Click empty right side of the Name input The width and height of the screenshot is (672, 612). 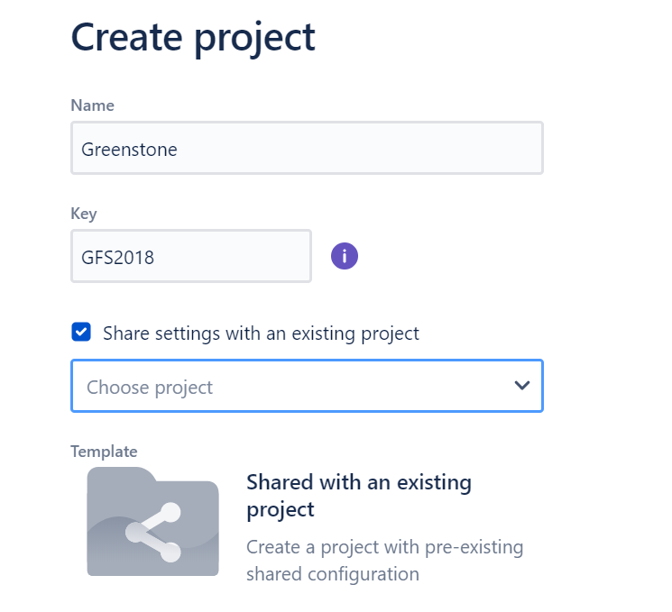[386, 148]
